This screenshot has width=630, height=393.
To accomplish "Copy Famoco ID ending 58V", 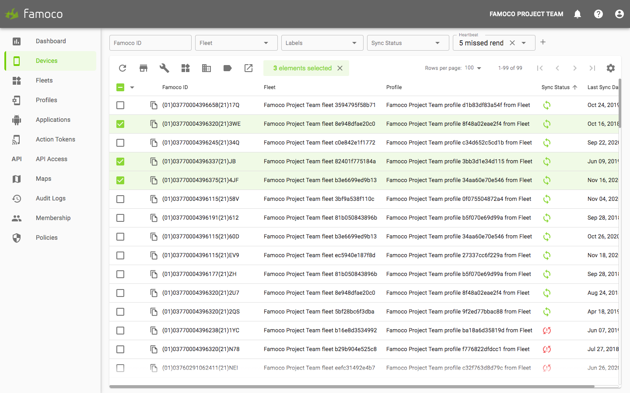I will click(154, 199).
